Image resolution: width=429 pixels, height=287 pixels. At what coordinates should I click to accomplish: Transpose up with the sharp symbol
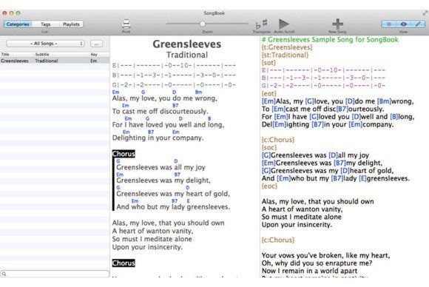point(265,22)
